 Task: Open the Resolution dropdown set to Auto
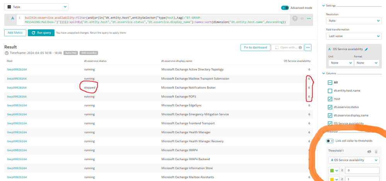coord(354,21)
